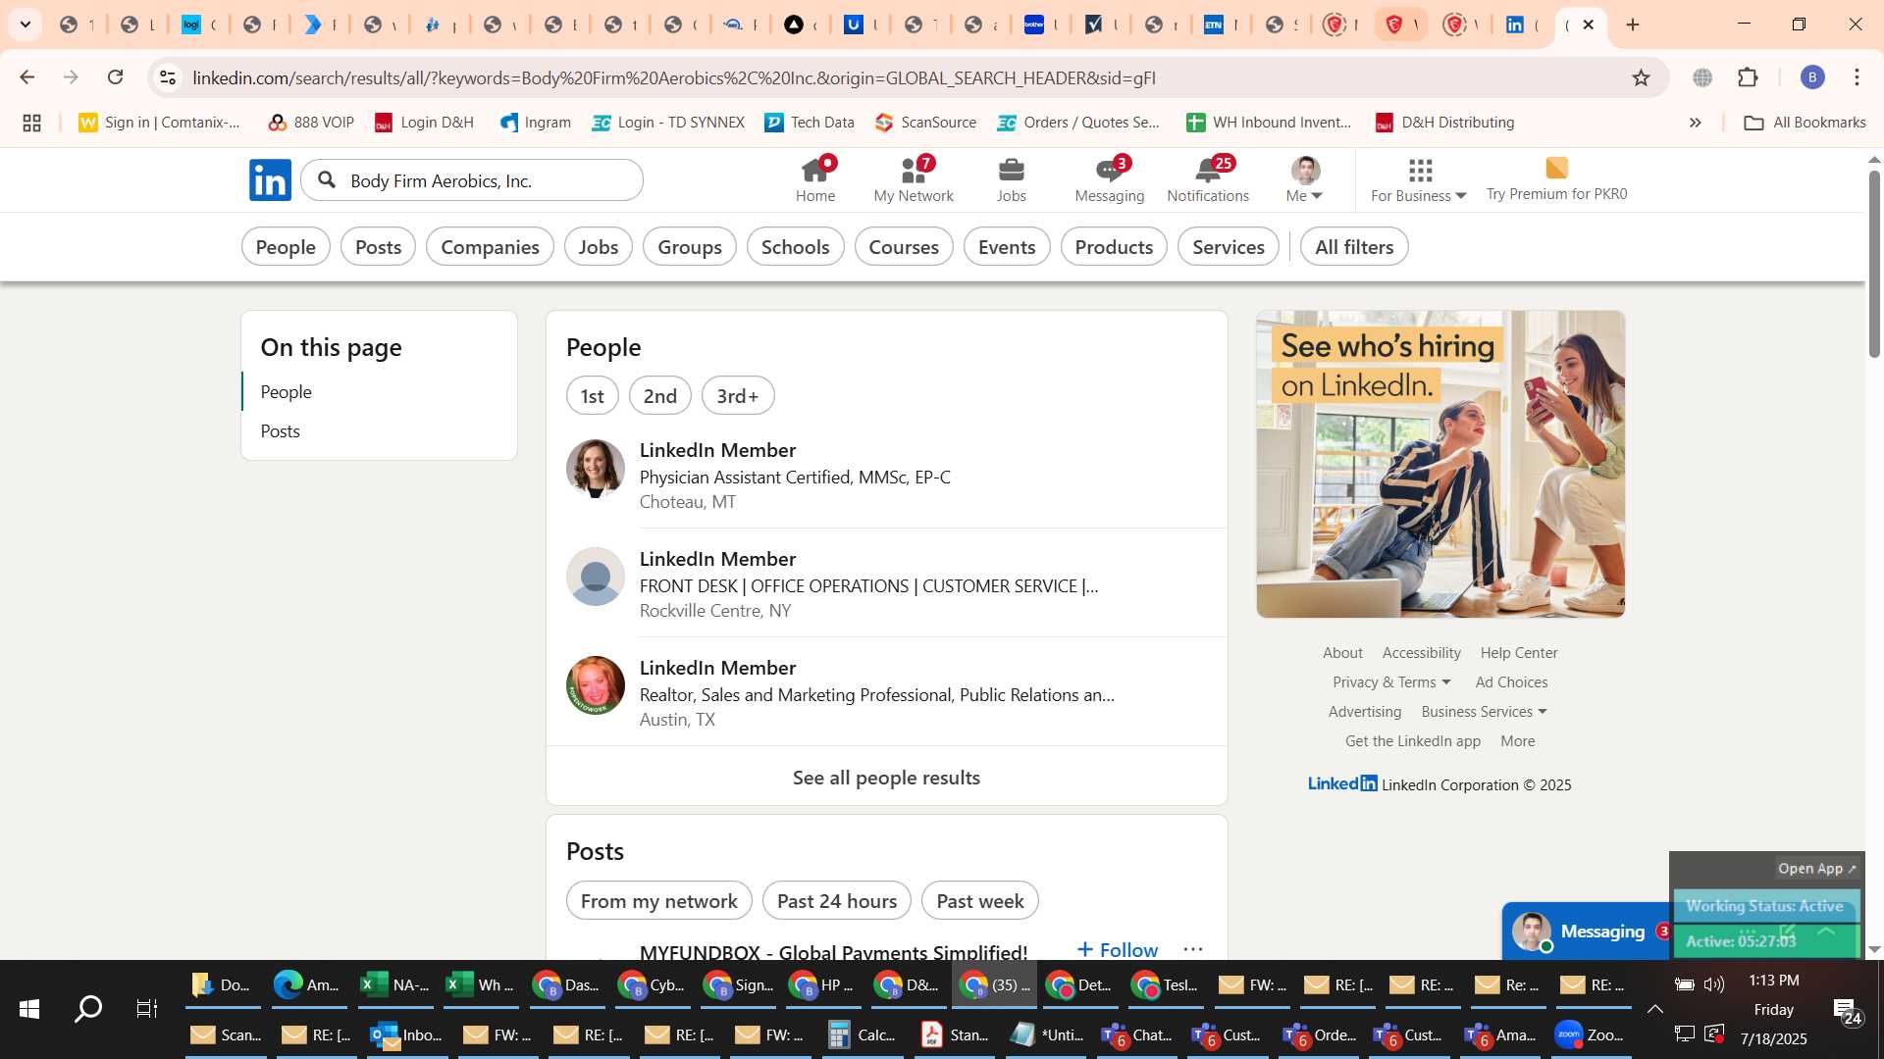Viewport: 1884px width, 1059px height.
Task: Jump to Posts section in sidebar
Action: pyautogui.click(x=280, y=431)
